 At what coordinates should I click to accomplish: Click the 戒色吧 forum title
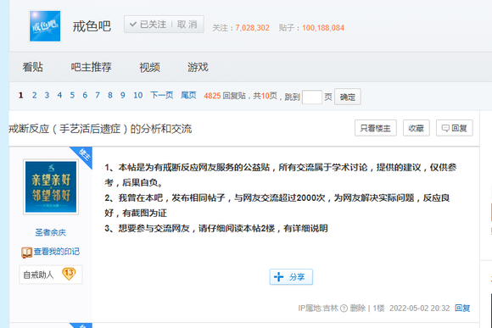click(x=92, y=26)
